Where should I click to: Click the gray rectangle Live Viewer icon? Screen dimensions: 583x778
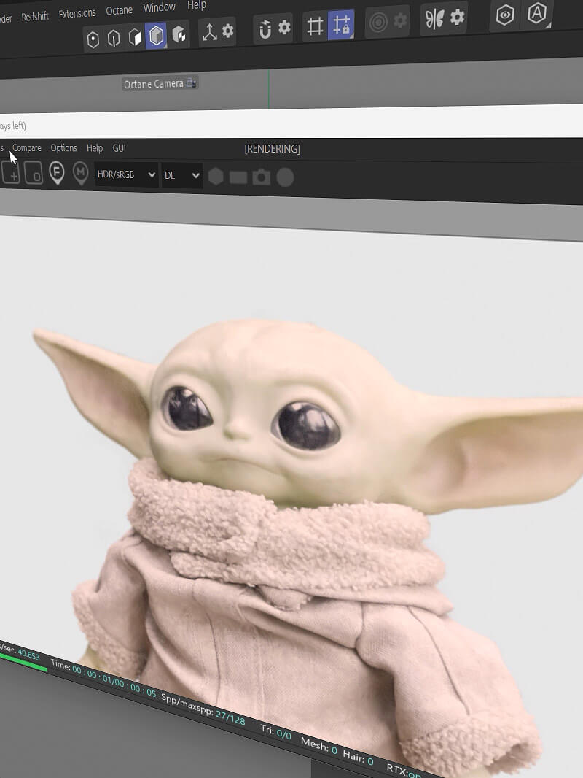(x=238, y=177)
